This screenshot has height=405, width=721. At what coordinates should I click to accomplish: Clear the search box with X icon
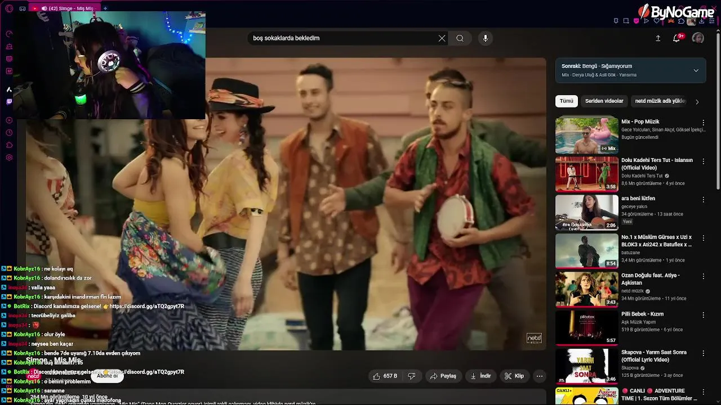tap(442, 38)
